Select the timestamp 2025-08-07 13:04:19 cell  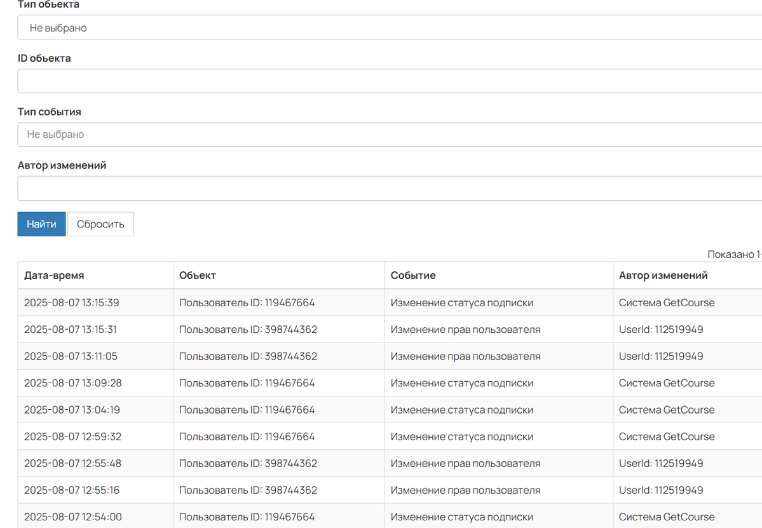click(71, 410)
